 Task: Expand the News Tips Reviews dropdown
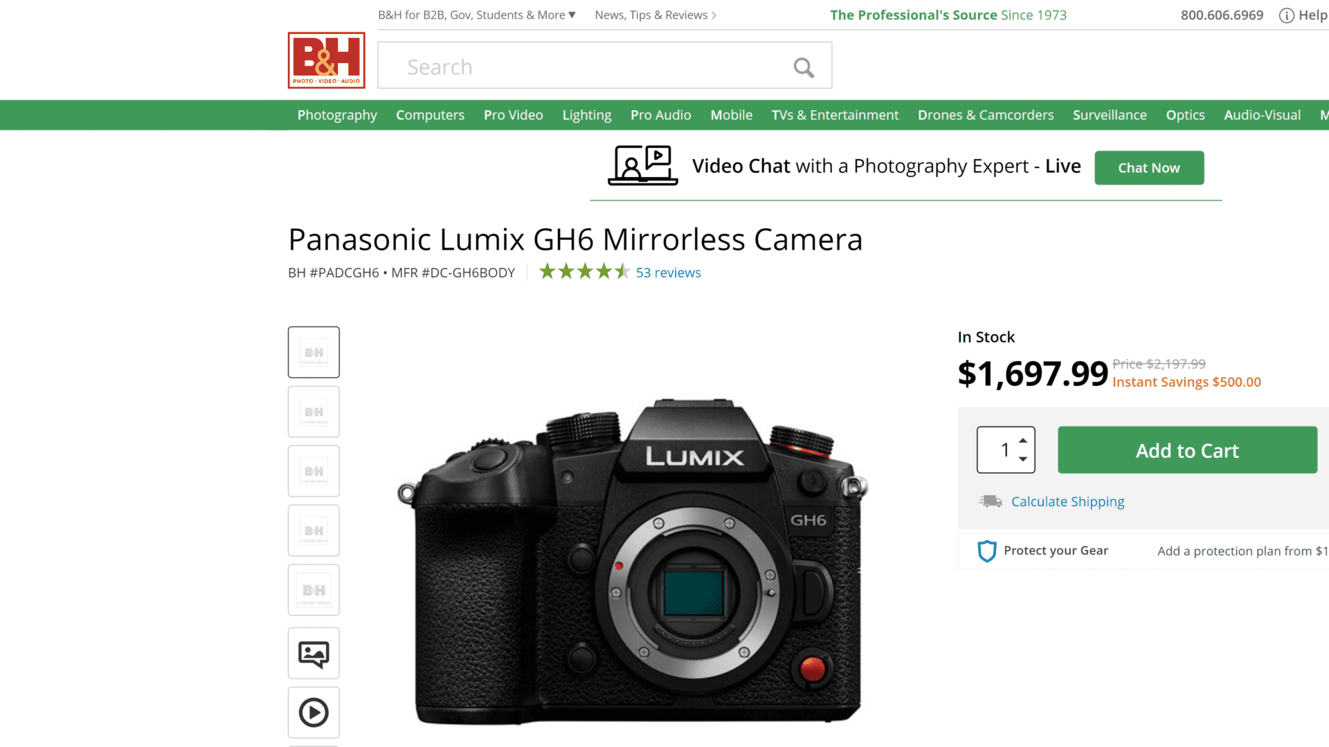(x=653, y=15)
